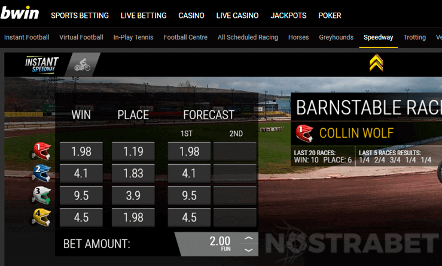Select white helmet rider 3
The width and height of the screenshot is (442, 266).
coord(42,195)
